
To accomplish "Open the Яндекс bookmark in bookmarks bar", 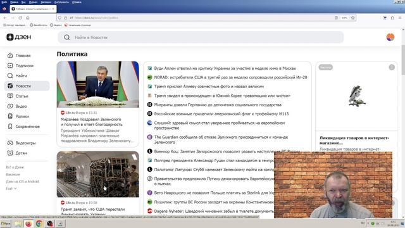I will point(56,25).
